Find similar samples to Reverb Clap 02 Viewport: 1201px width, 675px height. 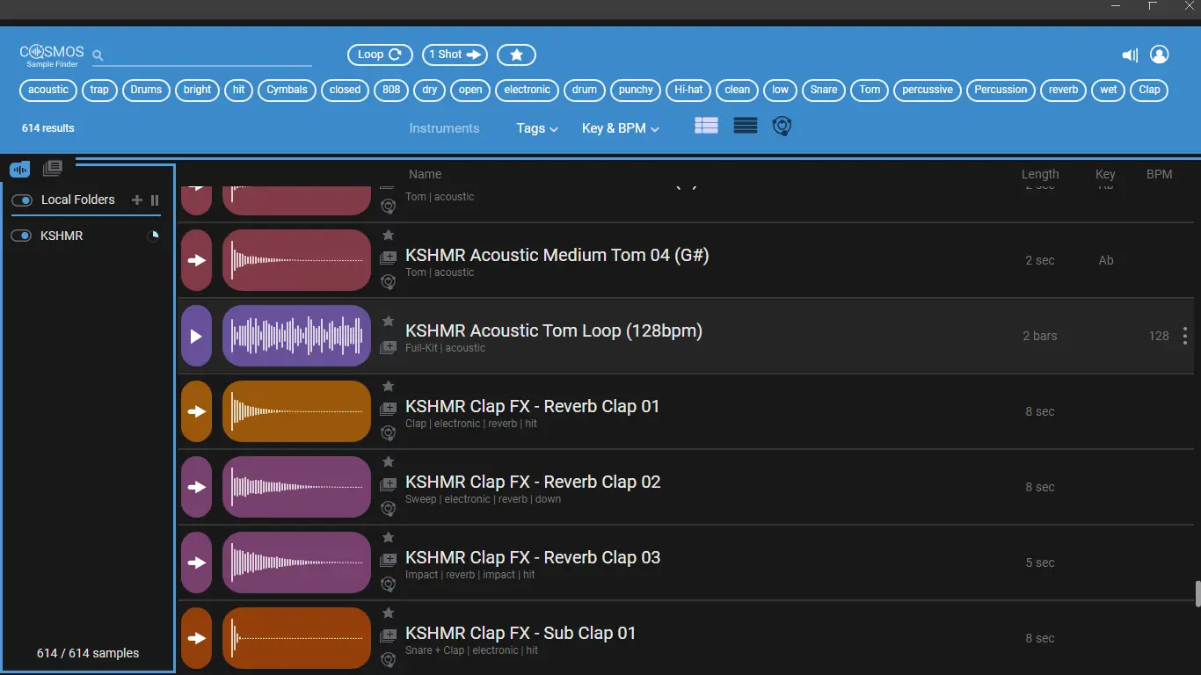388,509
